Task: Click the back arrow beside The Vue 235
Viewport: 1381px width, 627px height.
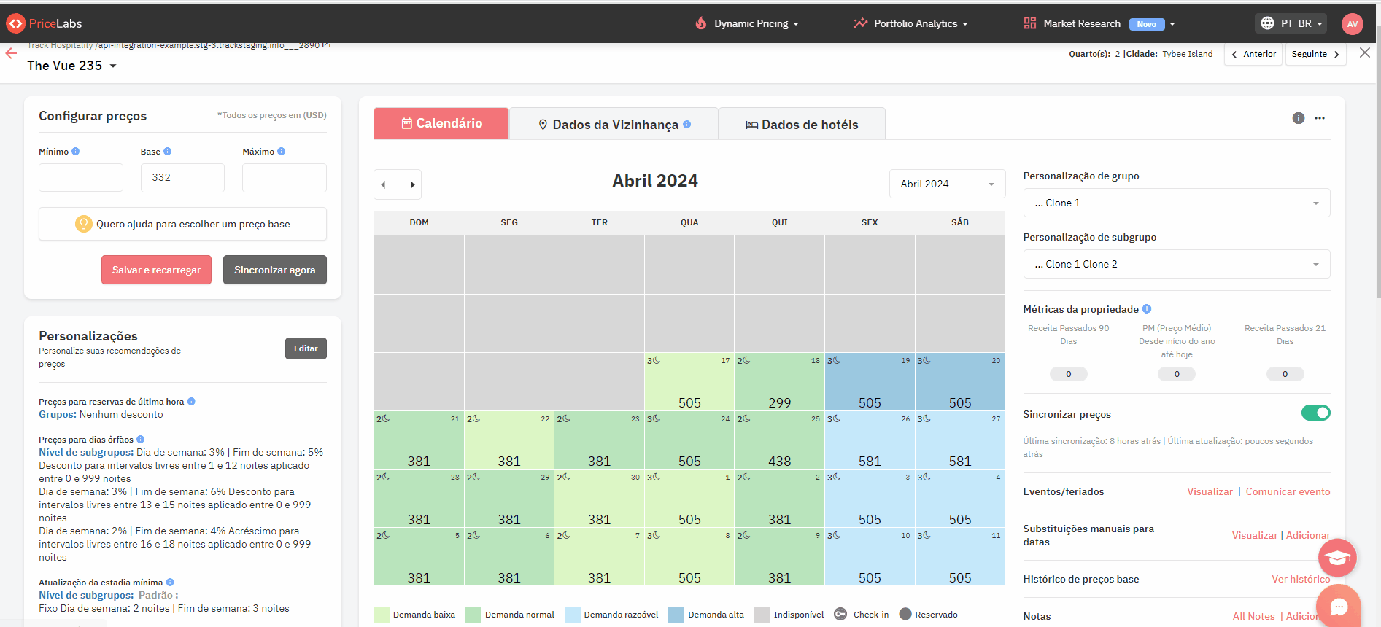Action: click(x=11, y=53)
